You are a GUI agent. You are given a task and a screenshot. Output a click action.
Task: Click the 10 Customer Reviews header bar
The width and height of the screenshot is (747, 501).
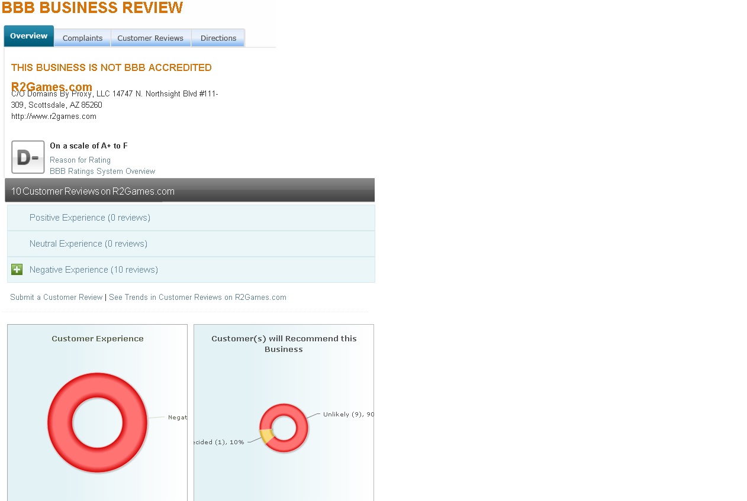189,191
